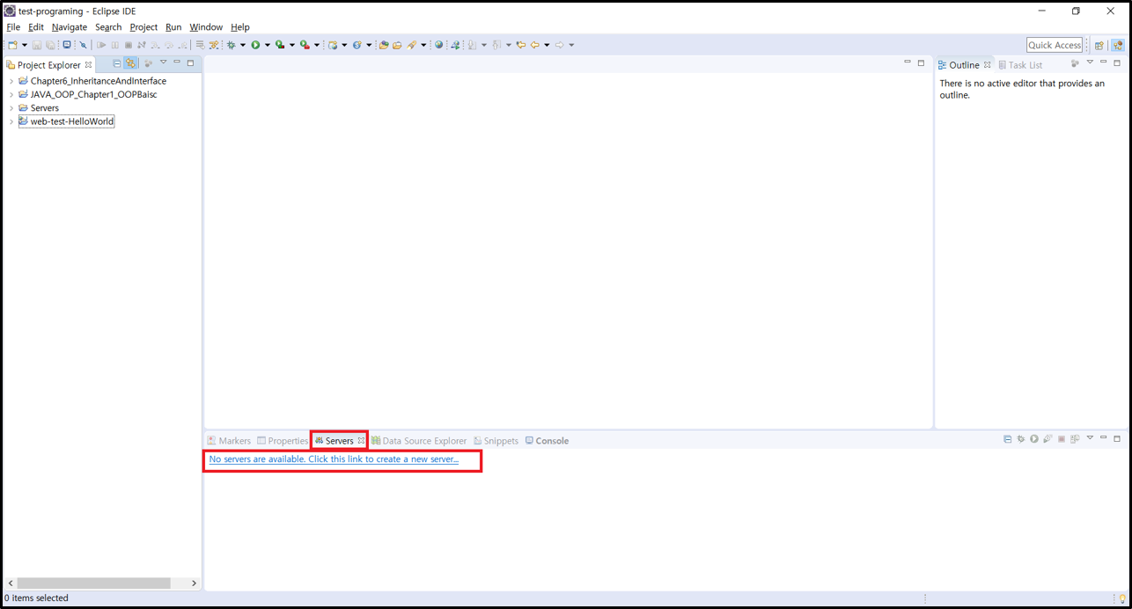Toggle Link with Editor in Project Explorer
The height and width of the screenshot is (609, 1132).
(130, 63)
